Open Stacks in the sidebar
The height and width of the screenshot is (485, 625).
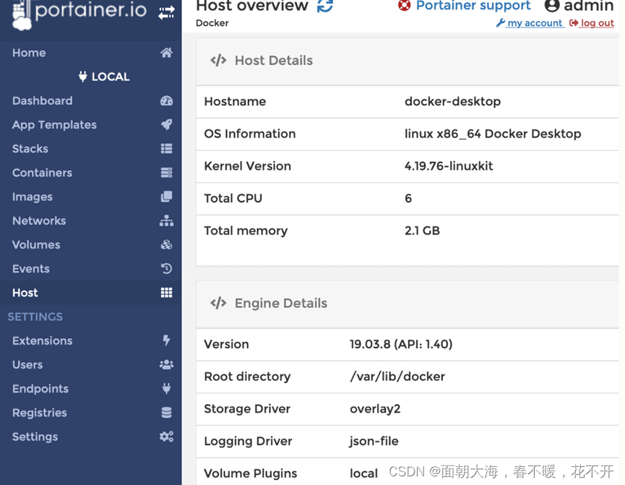click(30, 149)
